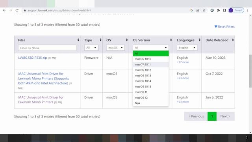Choose macOS 10.12 option

(151, 70)
